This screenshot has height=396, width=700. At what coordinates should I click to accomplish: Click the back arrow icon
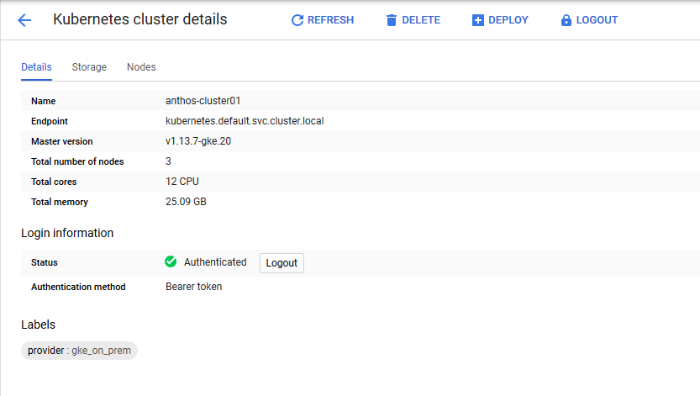[x=24, y=20]
